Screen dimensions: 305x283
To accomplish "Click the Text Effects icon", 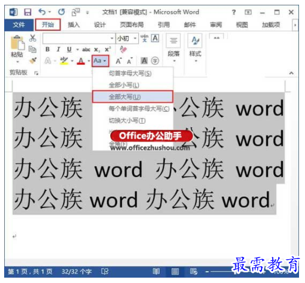I will [x=48, y=61].
